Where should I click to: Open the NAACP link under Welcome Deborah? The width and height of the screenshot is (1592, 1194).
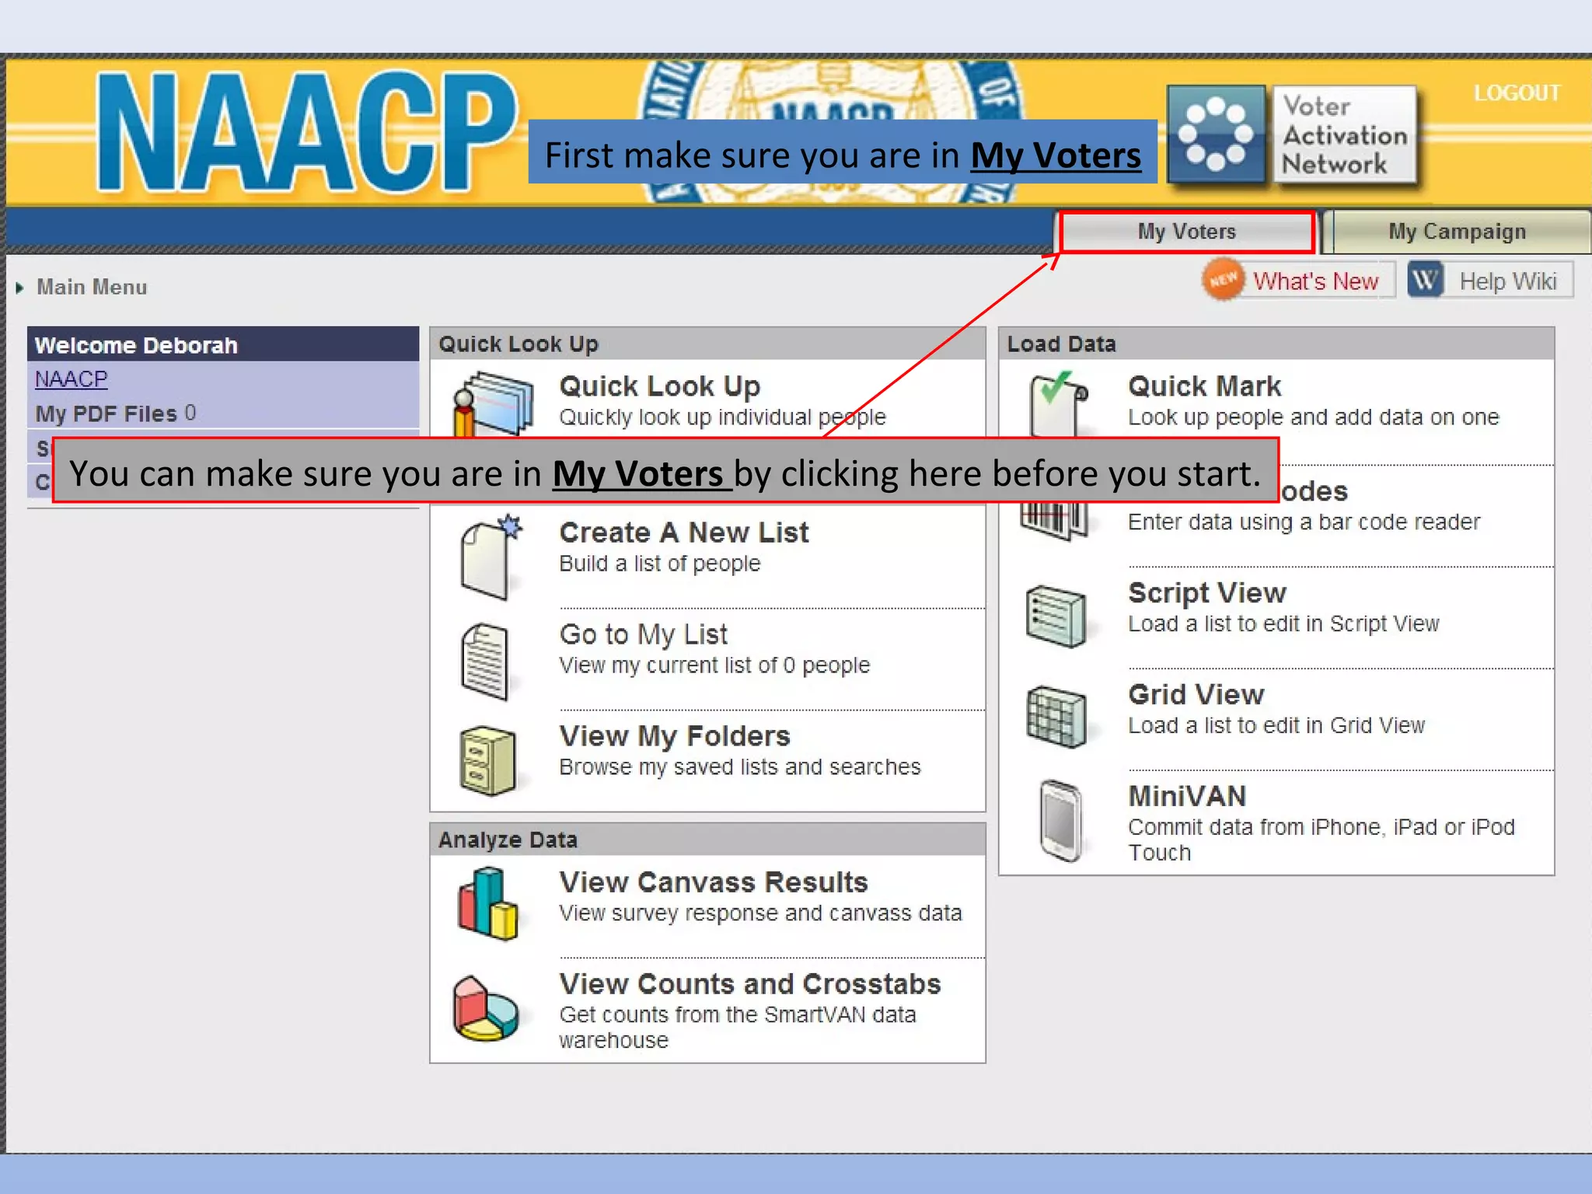point(71,379)
